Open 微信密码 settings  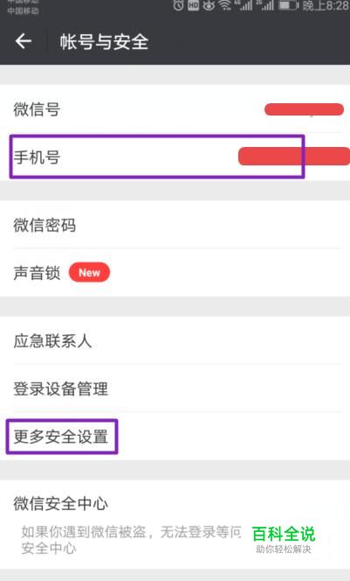(175, 225)
